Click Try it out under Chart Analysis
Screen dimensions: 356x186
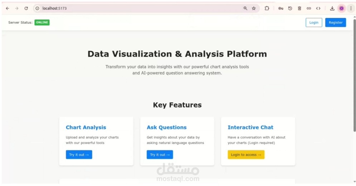[x=79, y=155]
